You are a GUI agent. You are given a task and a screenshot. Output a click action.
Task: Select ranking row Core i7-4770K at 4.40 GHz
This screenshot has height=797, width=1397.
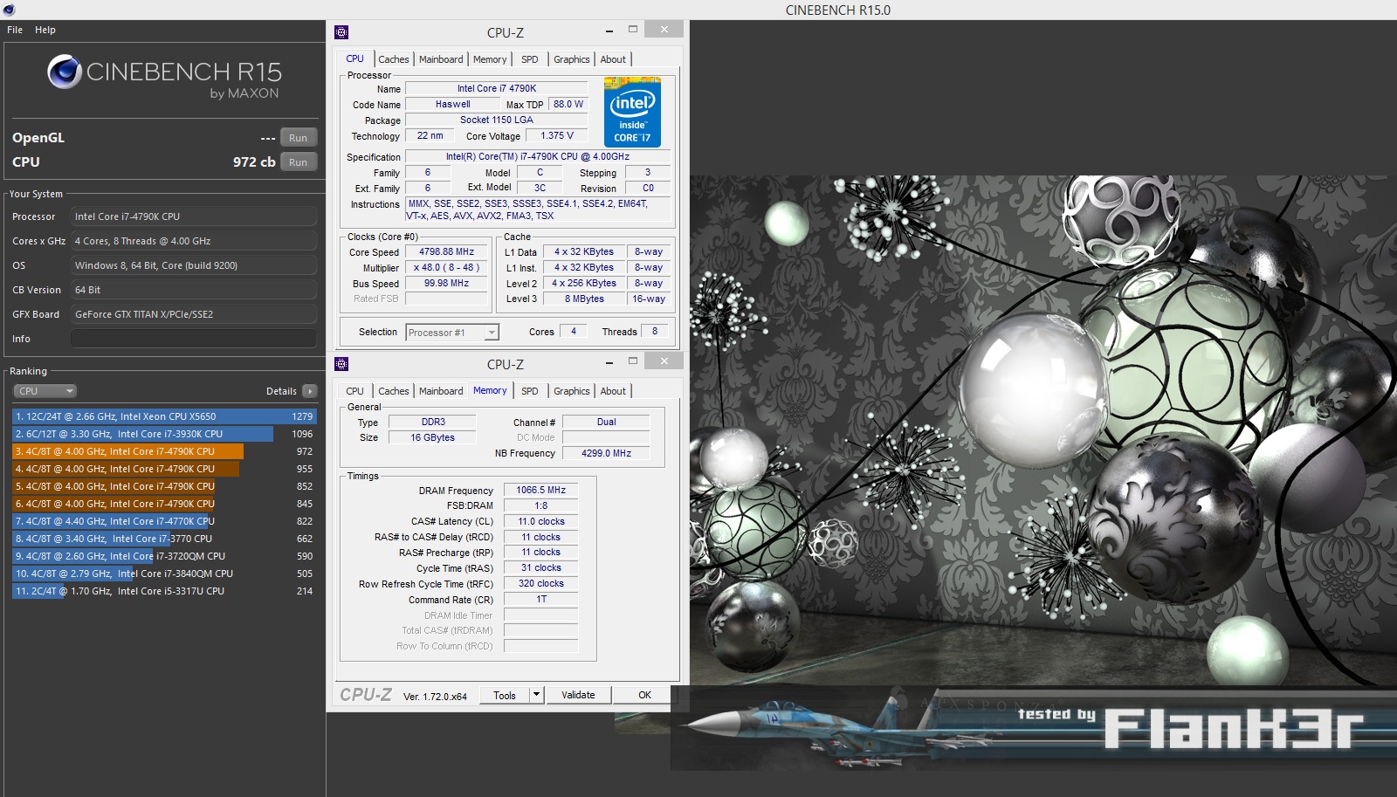(x=164, y=521)
